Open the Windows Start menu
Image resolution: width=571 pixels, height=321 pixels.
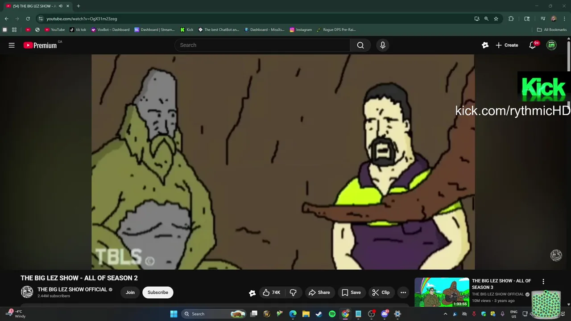coord(174,314)
